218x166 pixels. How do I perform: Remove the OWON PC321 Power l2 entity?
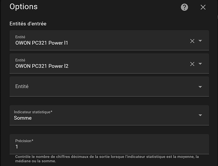(192, 64)
